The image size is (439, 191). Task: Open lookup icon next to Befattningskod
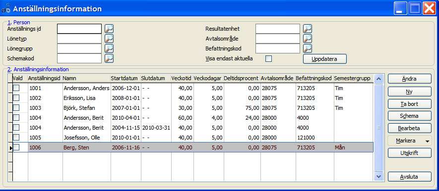[x=308, y=48]
